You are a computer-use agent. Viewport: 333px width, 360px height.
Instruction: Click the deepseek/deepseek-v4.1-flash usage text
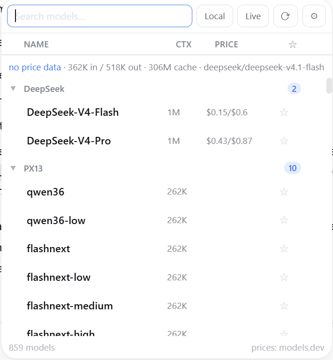[x=264, y=67]
